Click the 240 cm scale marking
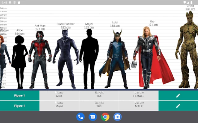 coord(3,8)
